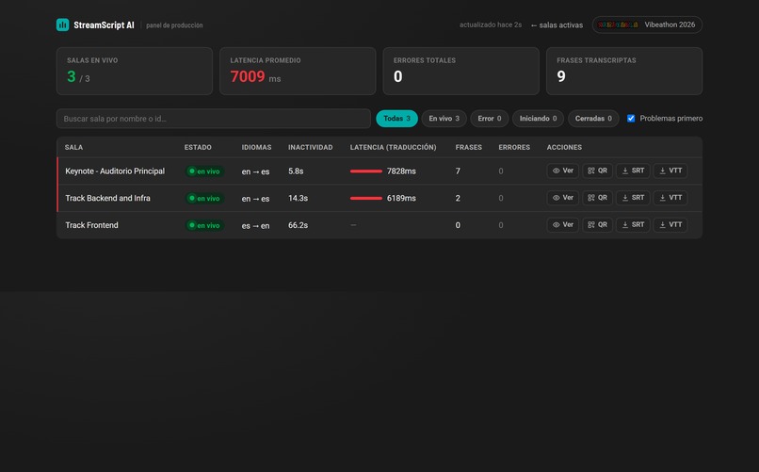Download SRT for Track Frontend
This screenshot has height=472, width=759.
(x=633, y=225)
